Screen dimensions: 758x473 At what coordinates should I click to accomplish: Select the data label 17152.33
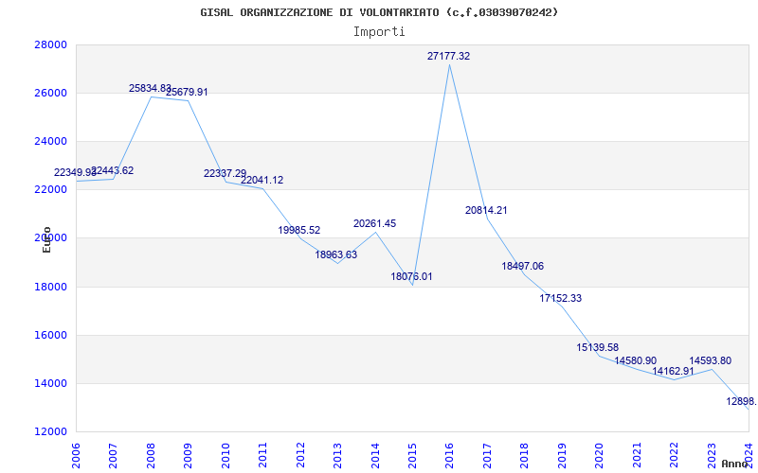(561, 298)
